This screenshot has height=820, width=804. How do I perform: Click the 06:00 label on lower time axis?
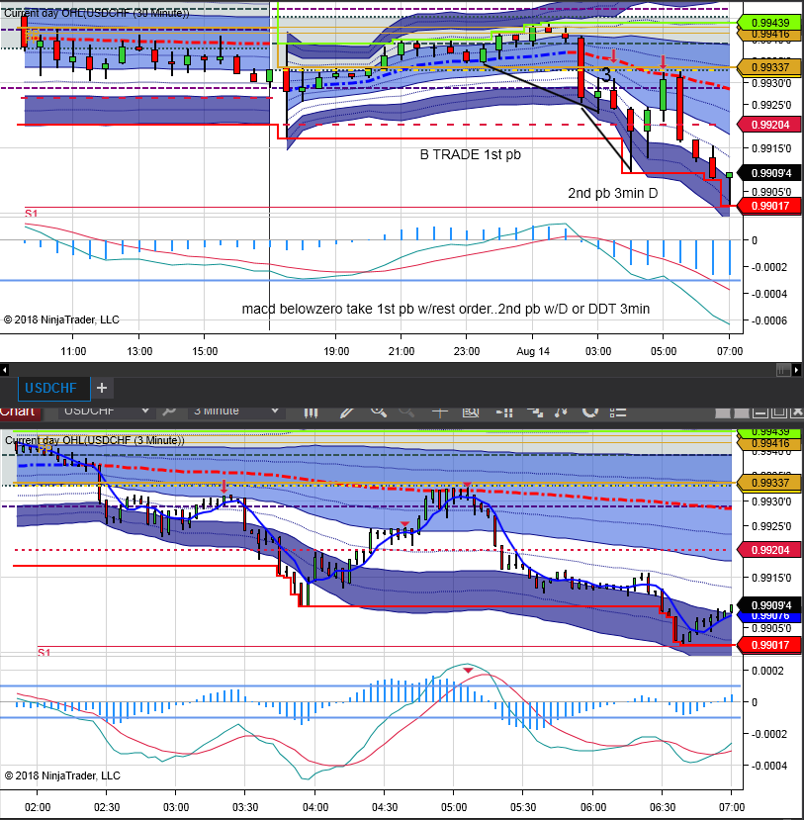click(592, 807)
